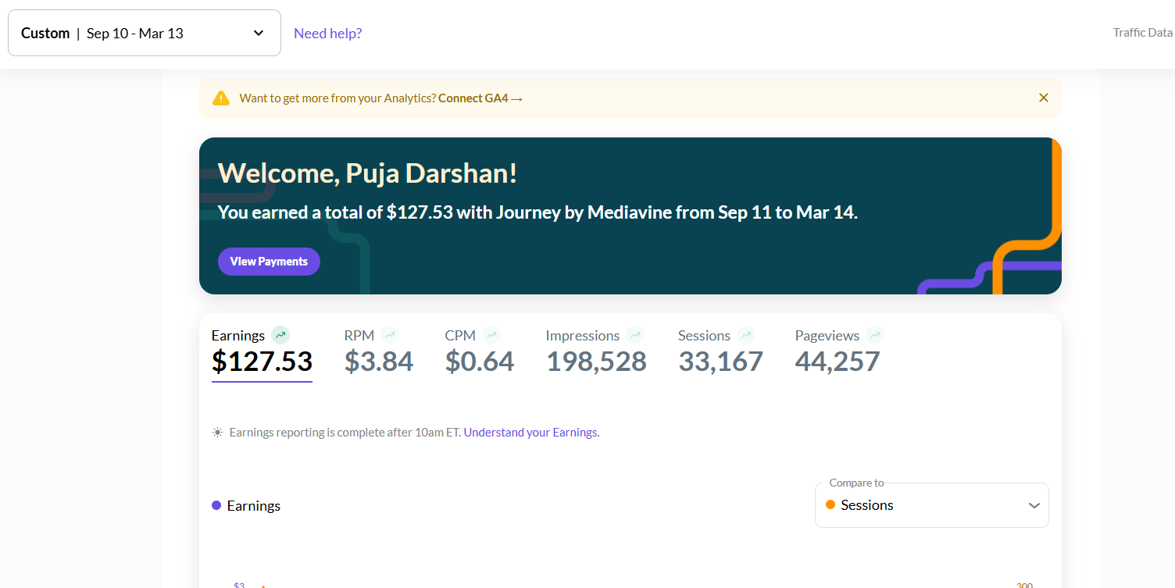Click the trend icon beside CPM
The image size is (1175, 588).
click(x=491, y=336)
